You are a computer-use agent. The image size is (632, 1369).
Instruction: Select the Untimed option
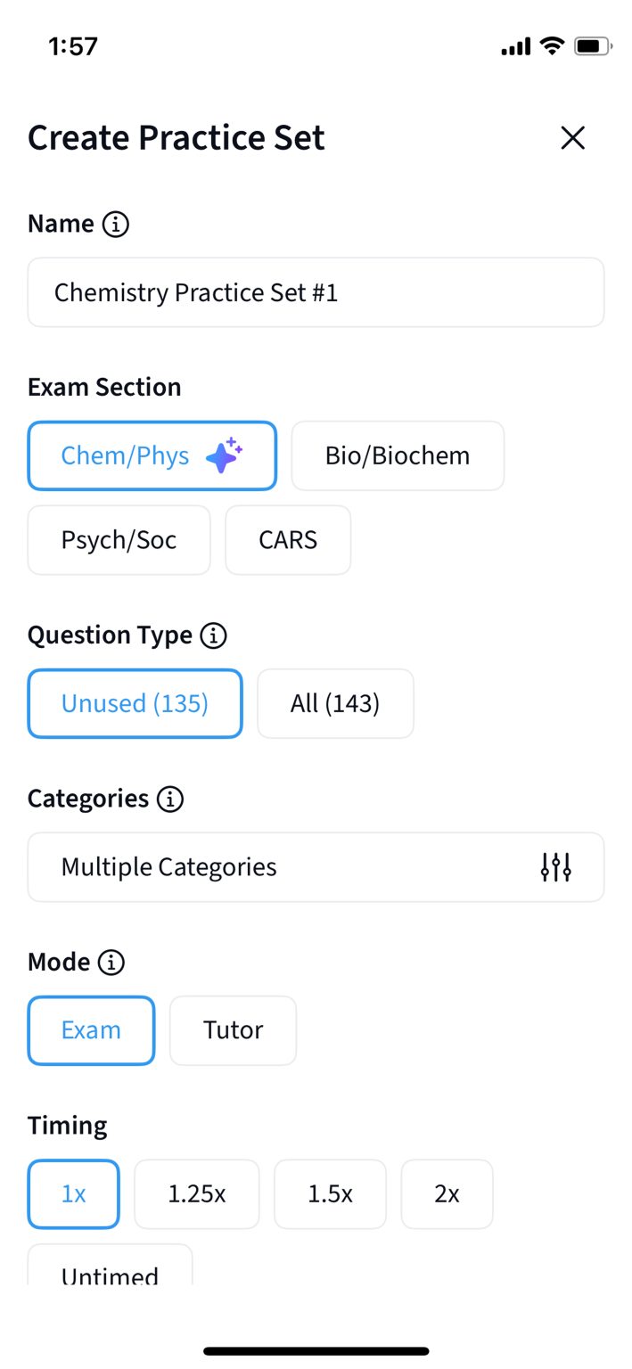point(109,1273)
